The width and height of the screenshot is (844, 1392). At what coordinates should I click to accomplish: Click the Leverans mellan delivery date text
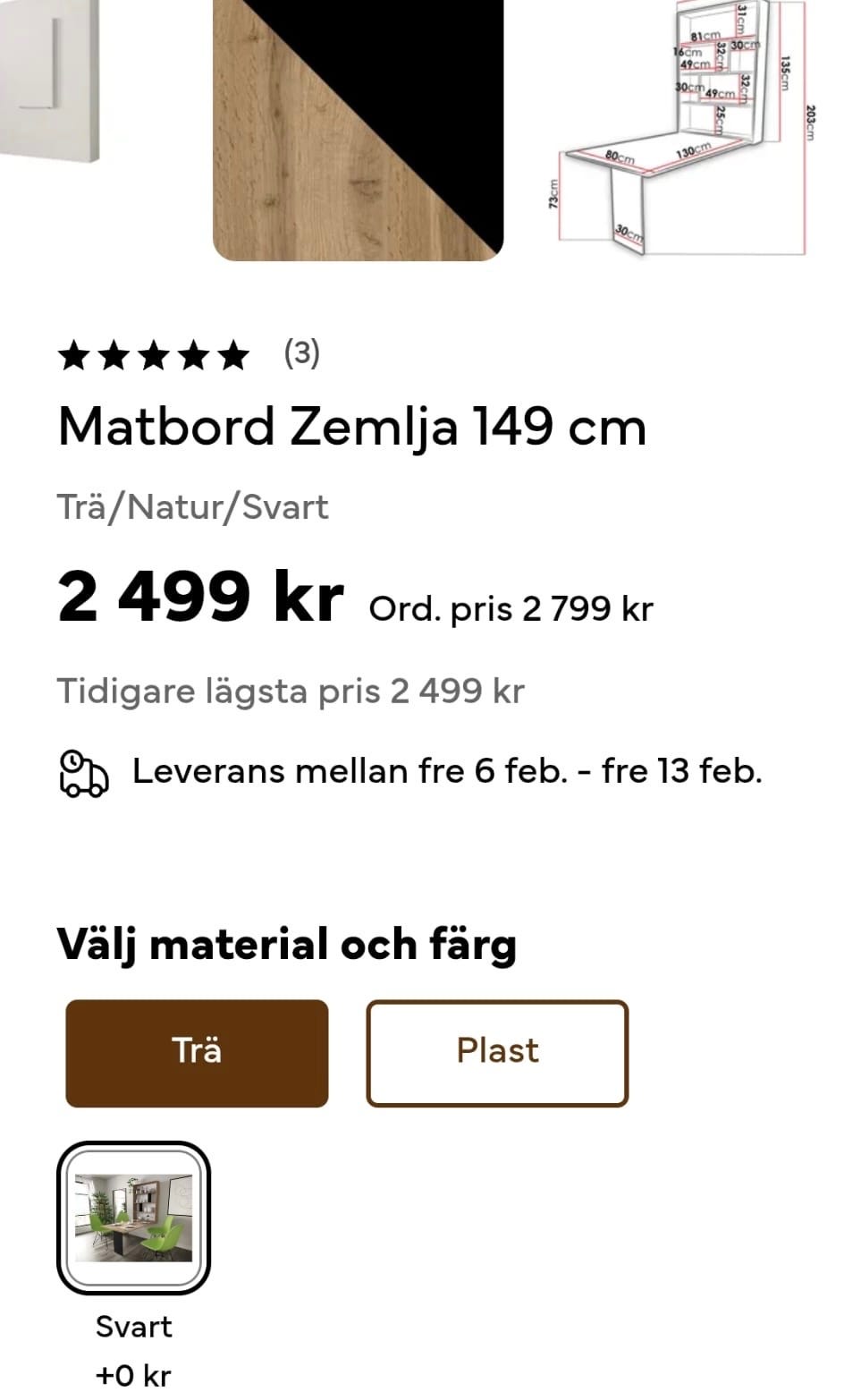point(447,771)
